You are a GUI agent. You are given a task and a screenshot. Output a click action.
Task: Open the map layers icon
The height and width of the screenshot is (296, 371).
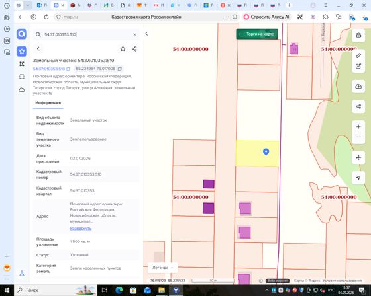pyautogui.click(x=358, y=36)
